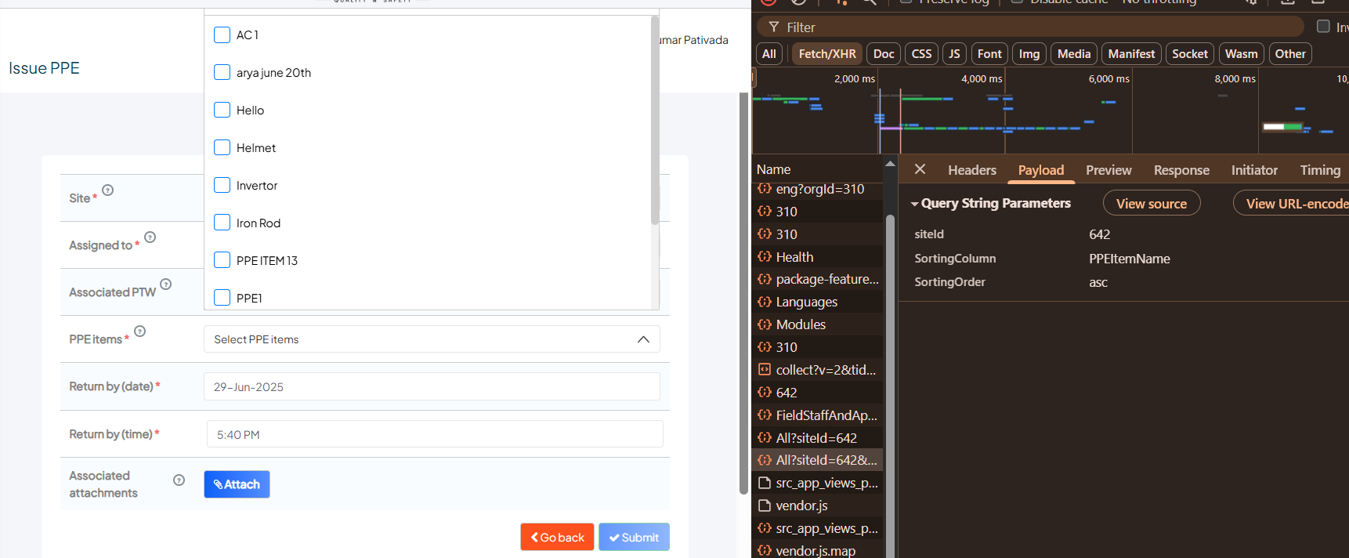Click the PPE items help icon
1349x558 pixels.
(x=139, y=331)
